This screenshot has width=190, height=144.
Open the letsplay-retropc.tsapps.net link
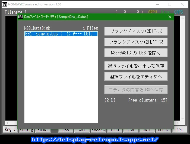(95, 139)
